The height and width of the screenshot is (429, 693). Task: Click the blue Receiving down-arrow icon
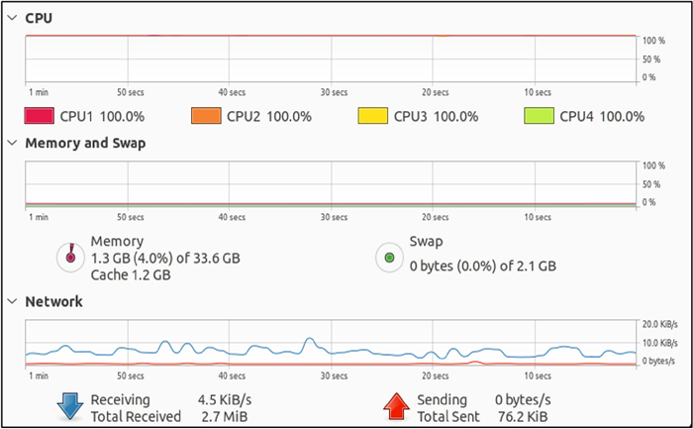tap(69, 406)
